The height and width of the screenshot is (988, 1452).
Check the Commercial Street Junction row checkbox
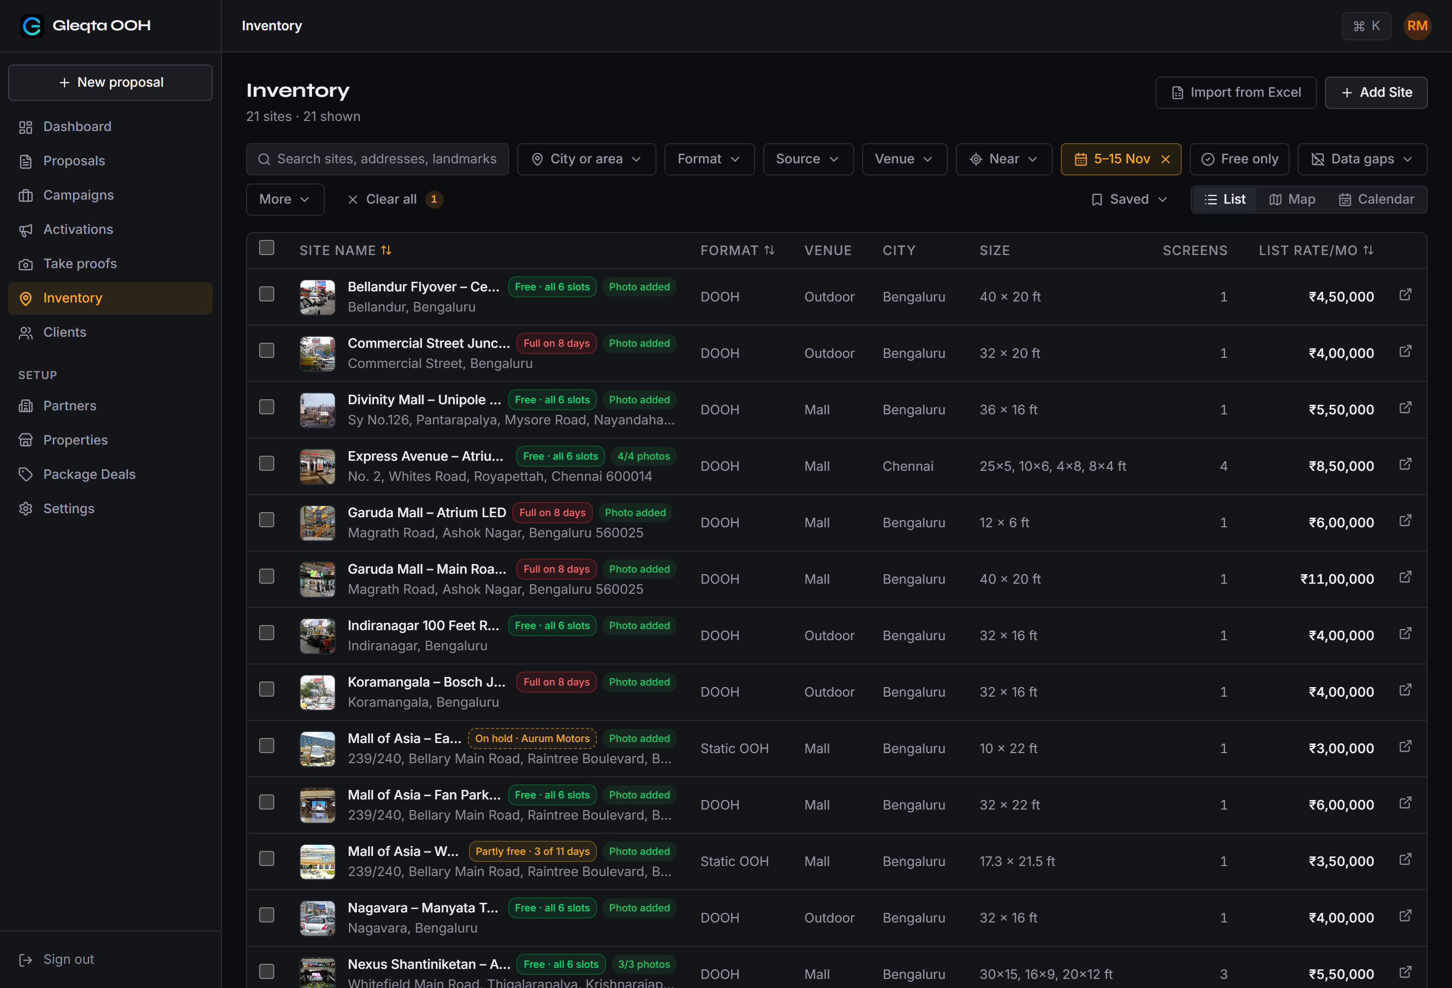pyautogui.click(x=267, y=350)
